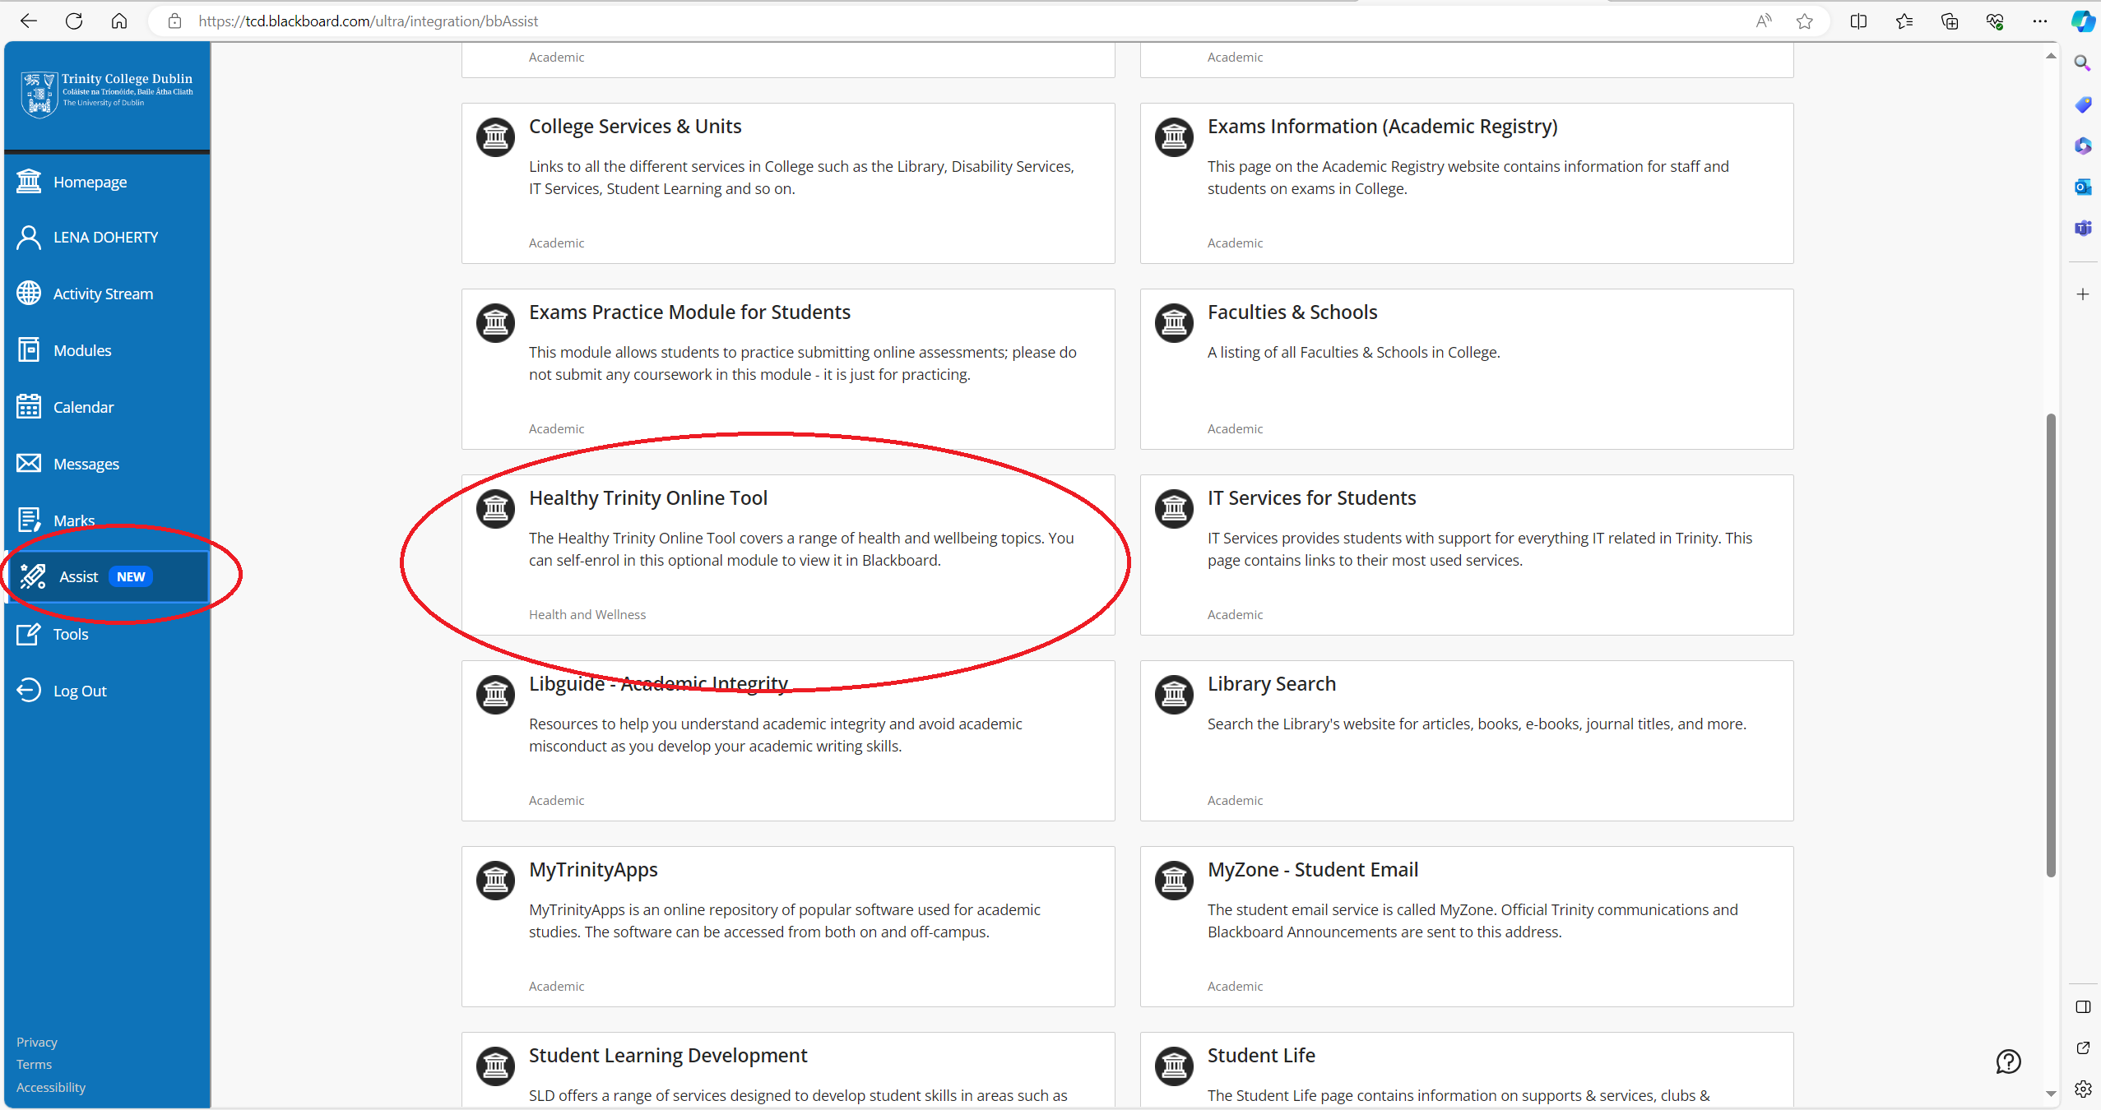Click the Edge sidebar search icon
This screenshot has height=1110, width=2101.
pyautogui.click(x=2082, y=63)
